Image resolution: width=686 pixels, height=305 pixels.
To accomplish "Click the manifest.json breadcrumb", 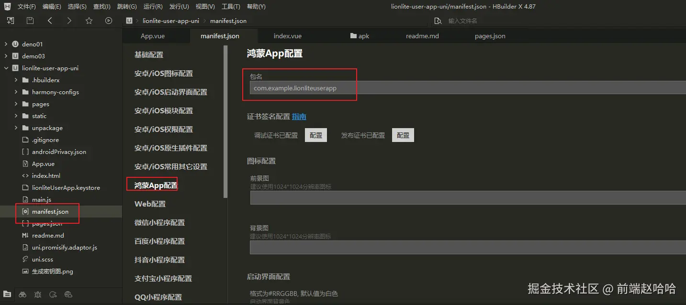I will pyautogui.click(x=228, y=21).
